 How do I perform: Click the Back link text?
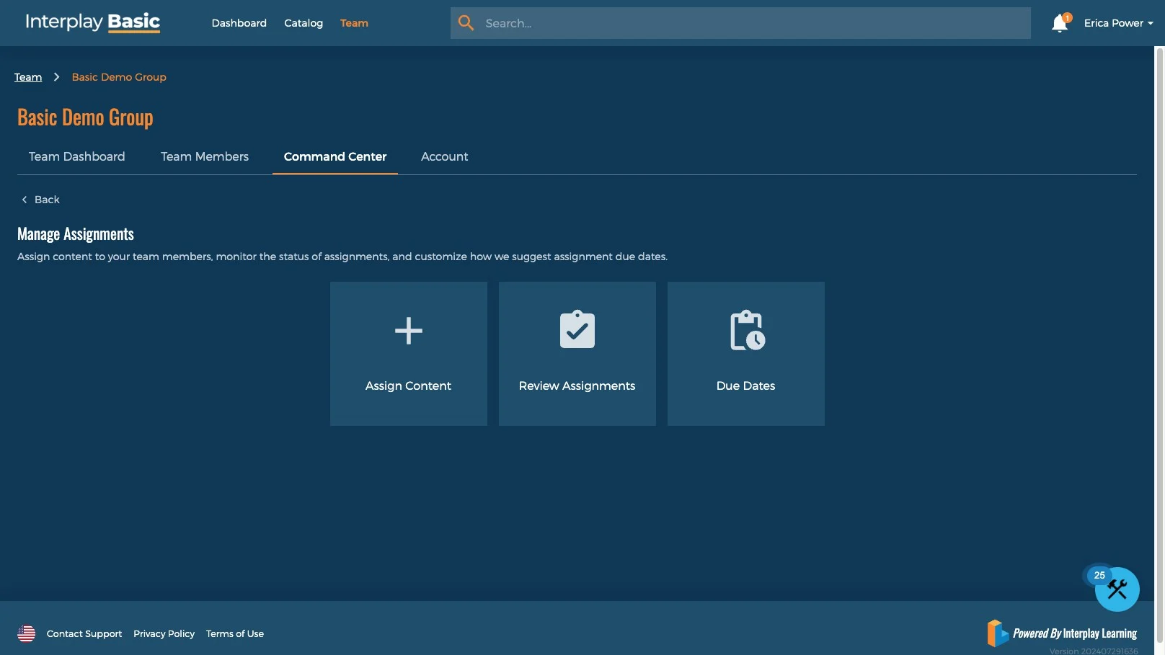click(x=47, y=200)
